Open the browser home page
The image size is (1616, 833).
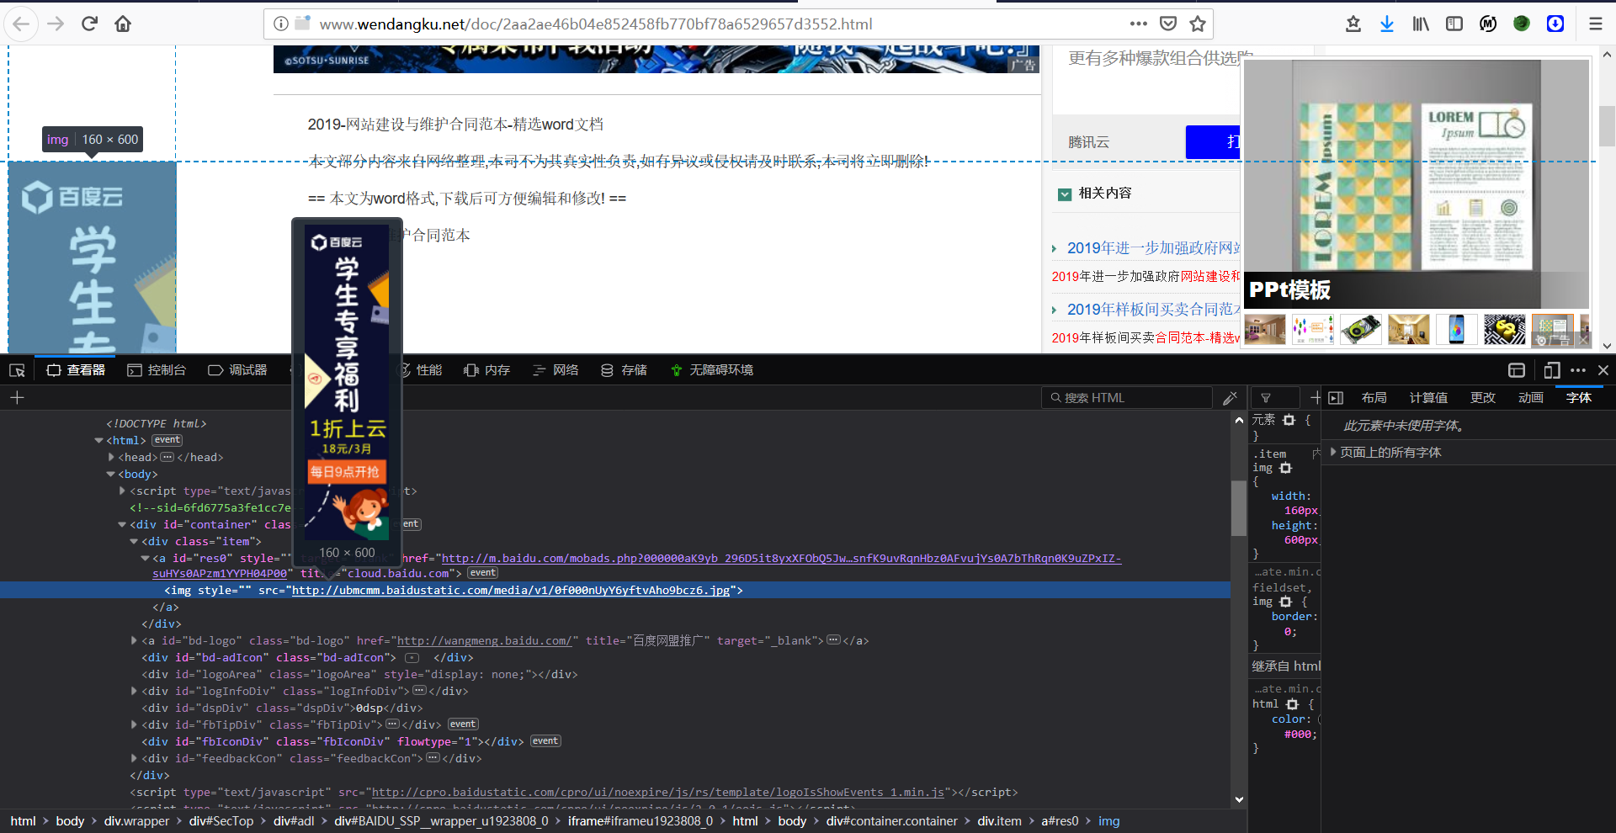pos(123,24)
